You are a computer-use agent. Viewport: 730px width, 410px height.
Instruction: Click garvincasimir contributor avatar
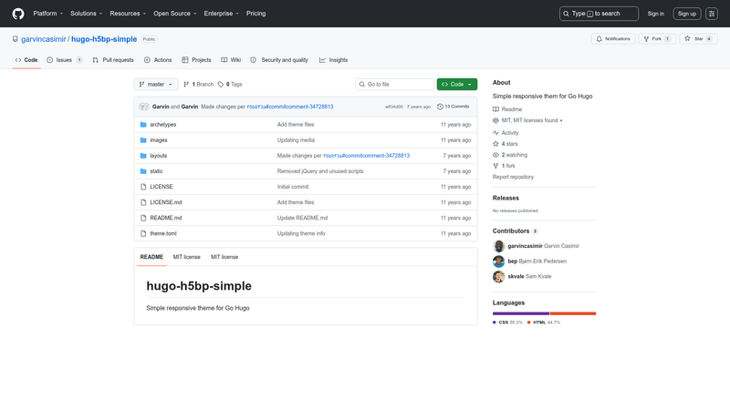pyautogui.click(x=498, y=246)
